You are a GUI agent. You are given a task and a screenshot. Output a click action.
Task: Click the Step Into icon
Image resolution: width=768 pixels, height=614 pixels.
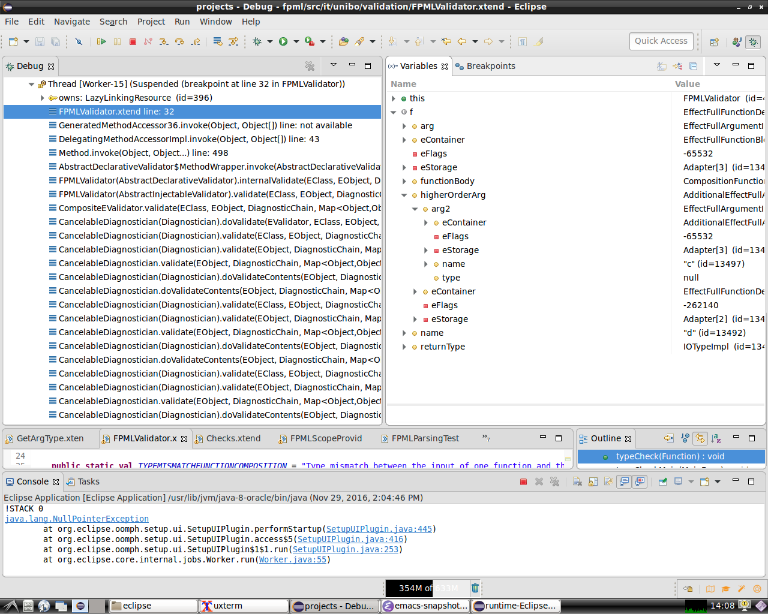click(x=164, y=41)
